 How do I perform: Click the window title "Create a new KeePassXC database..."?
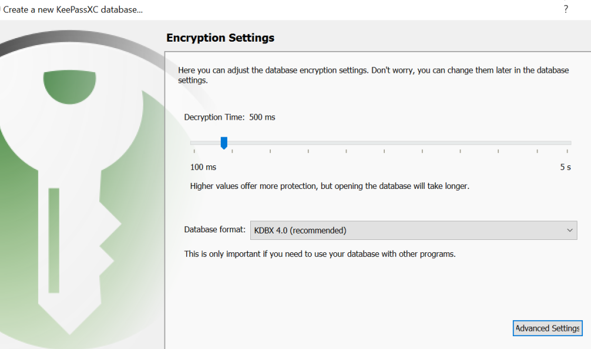tap(73, 9)
